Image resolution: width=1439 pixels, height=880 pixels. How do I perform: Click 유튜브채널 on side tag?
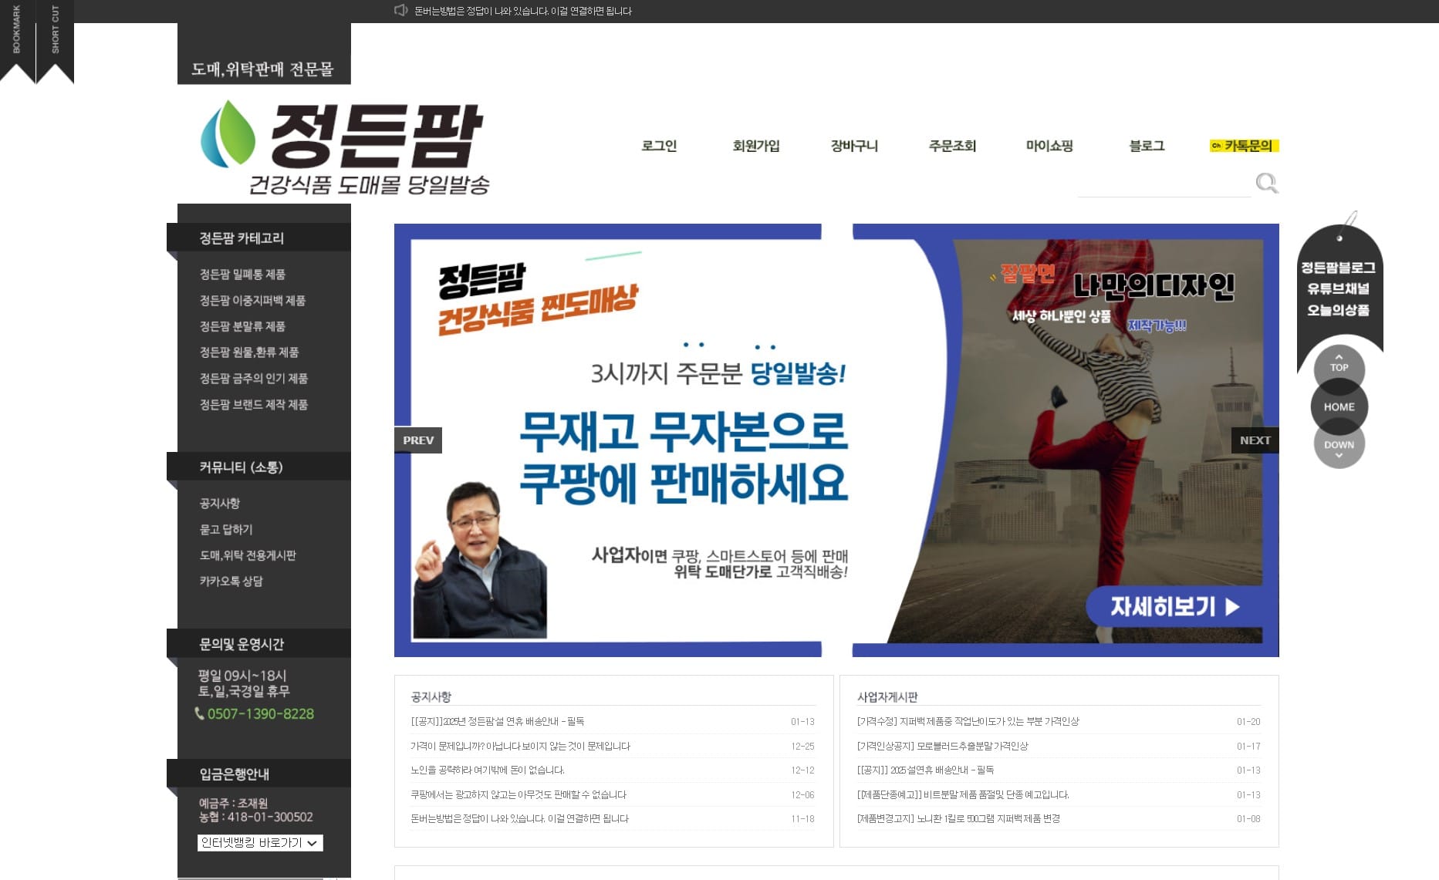pyautogui.click(x=1339, y=288)
